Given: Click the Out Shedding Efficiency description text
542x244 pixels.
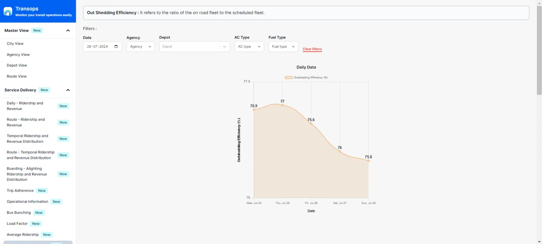Looking at the screenshot, I should tap(176, 13).
